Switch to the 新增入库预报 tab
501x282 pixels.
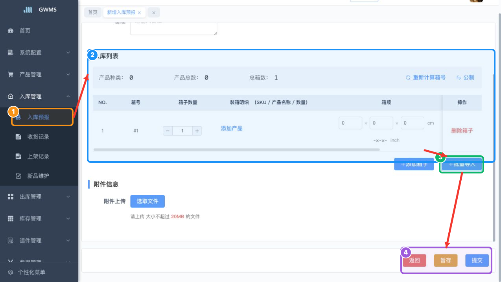(121, 13)
